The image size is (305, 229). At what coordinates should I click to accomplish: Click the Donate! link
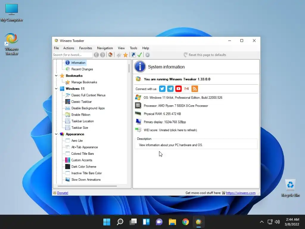pyautogui.click(x=63, y=193)
